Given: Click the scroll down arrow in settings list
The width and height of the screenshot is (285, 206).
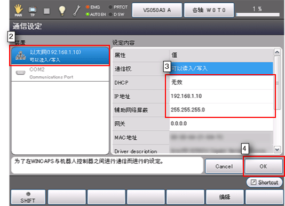Looking at the screenshot, I should coord(277,149).
